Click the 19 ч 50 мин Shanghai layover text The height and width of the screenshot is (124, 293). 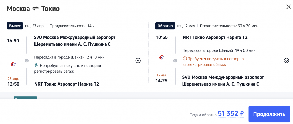point(245,50)
